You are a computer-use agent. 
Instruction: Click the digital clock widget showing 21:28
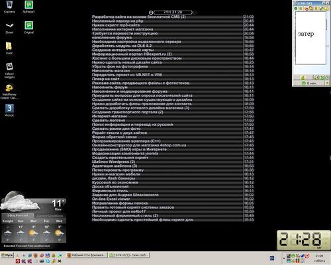coord(304,240)
